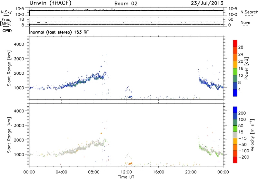Click the date '23/Jul/2013'
258x179 pixels.
pyautogui.click(x=207, y=3)
